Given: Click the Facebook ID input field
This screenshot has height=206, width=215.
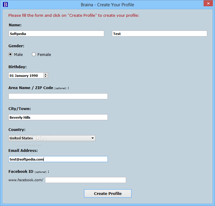Looking at the screenshot, I should coord(86,180).
